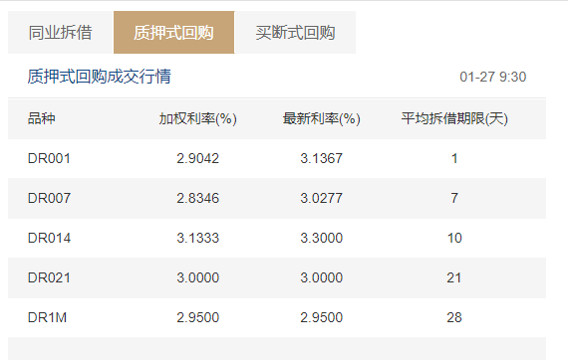568x360 pixels.
Task: Open the 买断式回购 tab
Action: pyautogui.click(x=295, y=33)
